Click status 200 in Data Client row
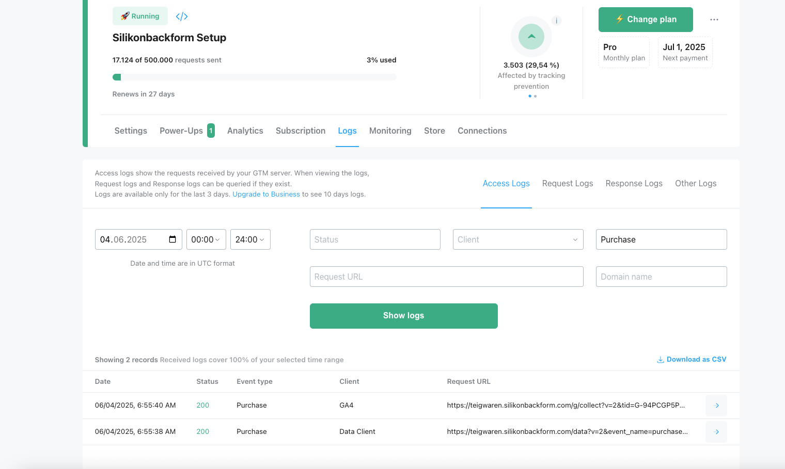 [202, 432]
